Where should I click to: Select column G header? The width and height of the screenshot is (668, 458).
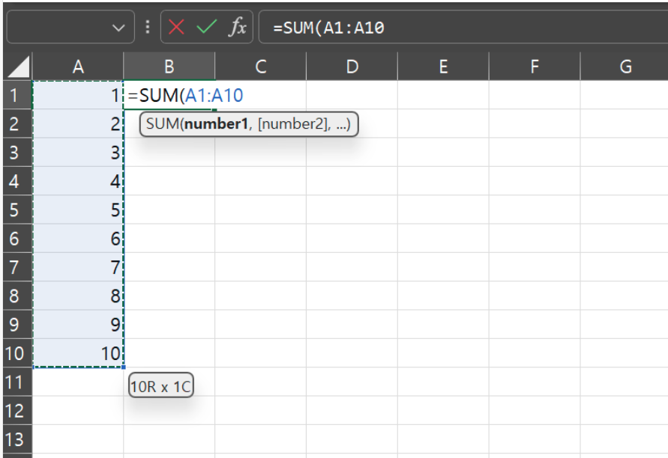coord(625,67)
